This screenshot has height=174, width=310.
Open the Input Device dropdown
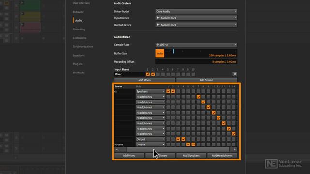point(196,18)
